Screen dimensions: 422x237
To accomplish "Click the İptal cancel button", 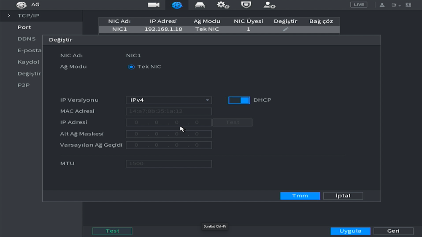I will [x=343, y=196].
